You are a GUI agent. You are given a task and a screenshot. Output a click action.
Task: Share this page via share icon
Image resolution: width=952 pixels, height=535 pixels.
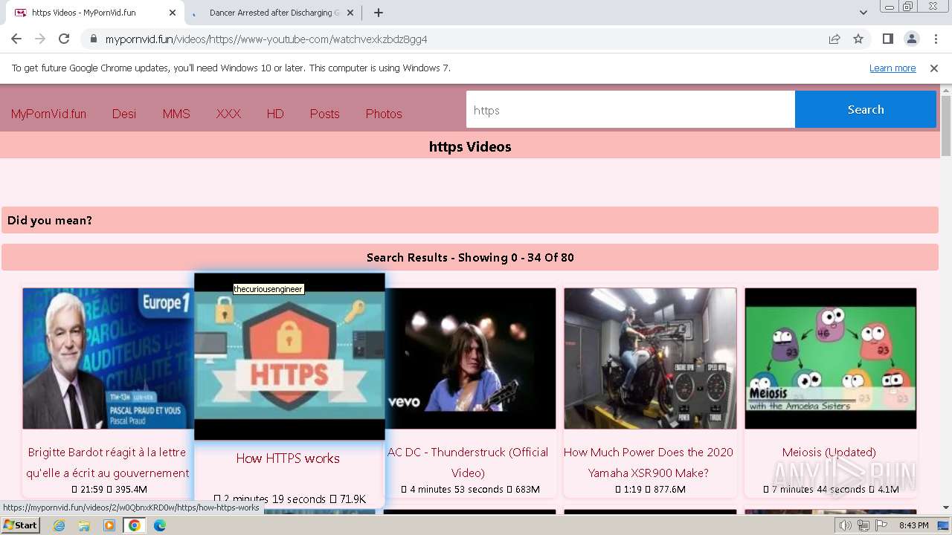(x=834, y=39)
